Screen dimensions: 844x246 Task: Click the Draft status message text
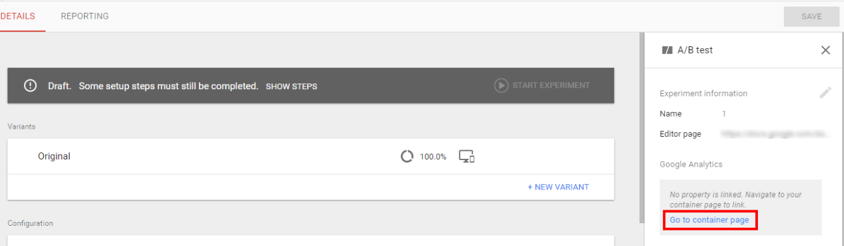(x=153, y=86)
